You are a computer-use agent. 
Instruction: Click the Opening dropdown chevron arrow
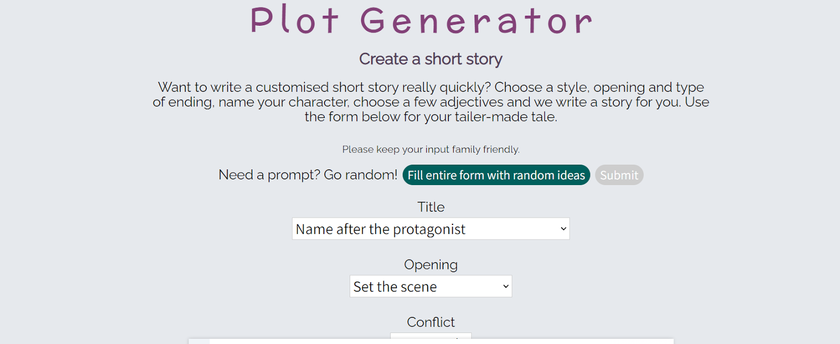pos(506,287)
